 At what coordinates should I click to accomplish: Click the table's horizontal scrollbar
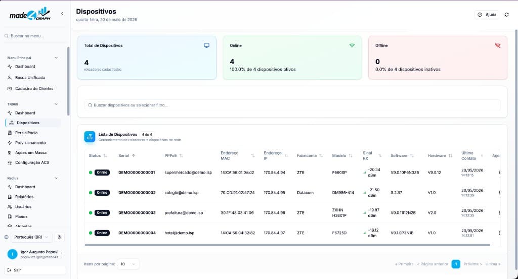287,245
